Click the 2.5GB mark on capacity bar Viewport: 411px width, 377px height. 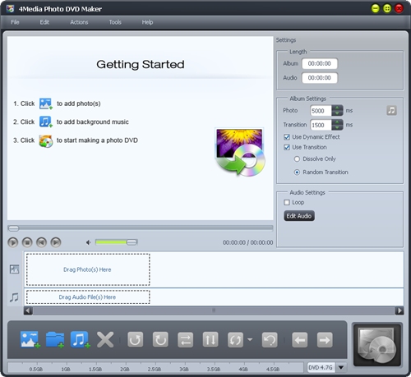155,369
